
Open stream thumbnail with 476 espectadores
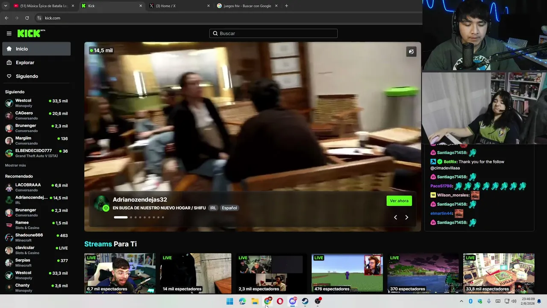(x=347, y=273)
